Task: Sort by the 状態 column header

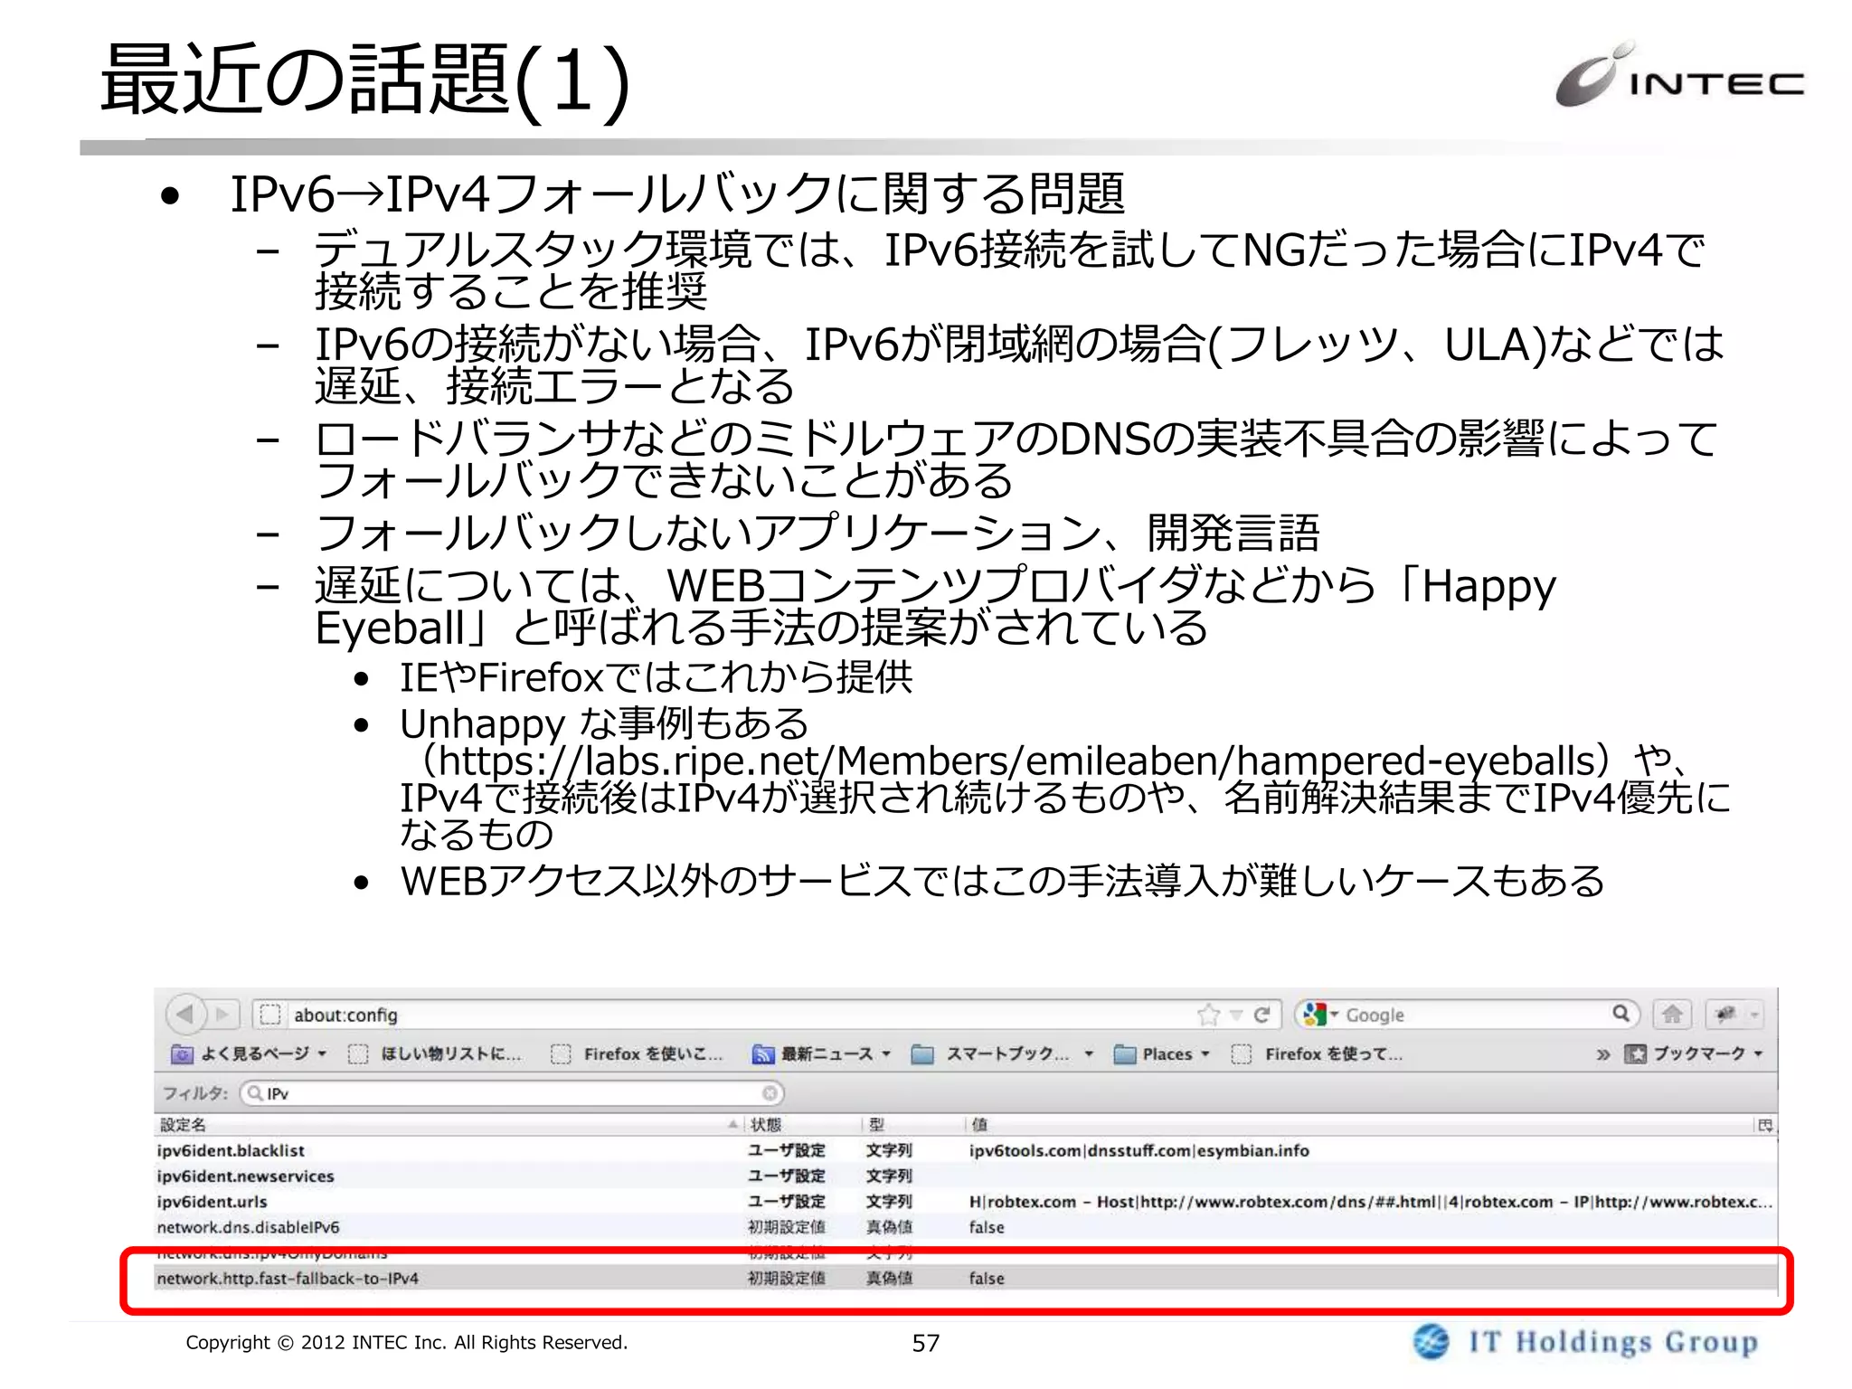Action: click(x=802, y=1125)
